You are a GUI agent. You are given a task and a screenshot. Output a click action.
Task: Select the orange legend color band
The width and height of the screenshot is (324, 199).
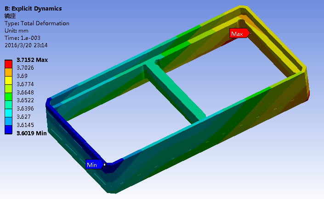(8, 72)
